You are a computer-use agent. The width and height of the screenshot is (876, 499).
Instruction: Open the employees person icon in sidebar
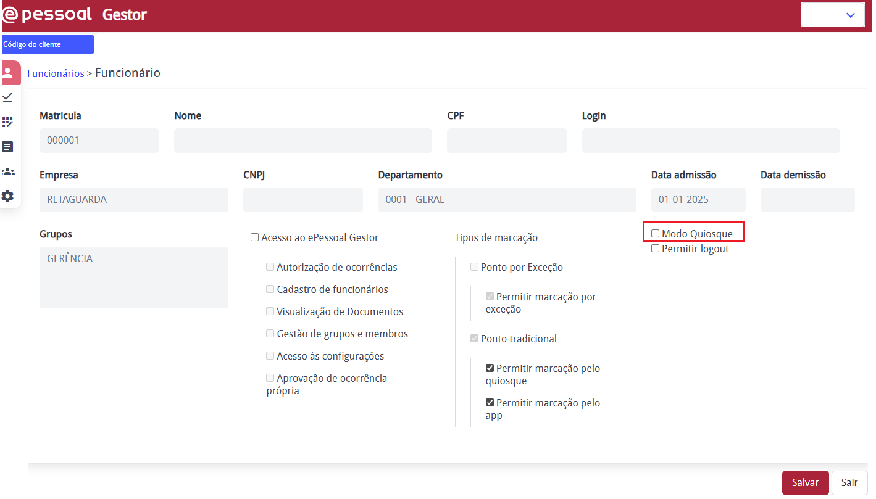8,72
